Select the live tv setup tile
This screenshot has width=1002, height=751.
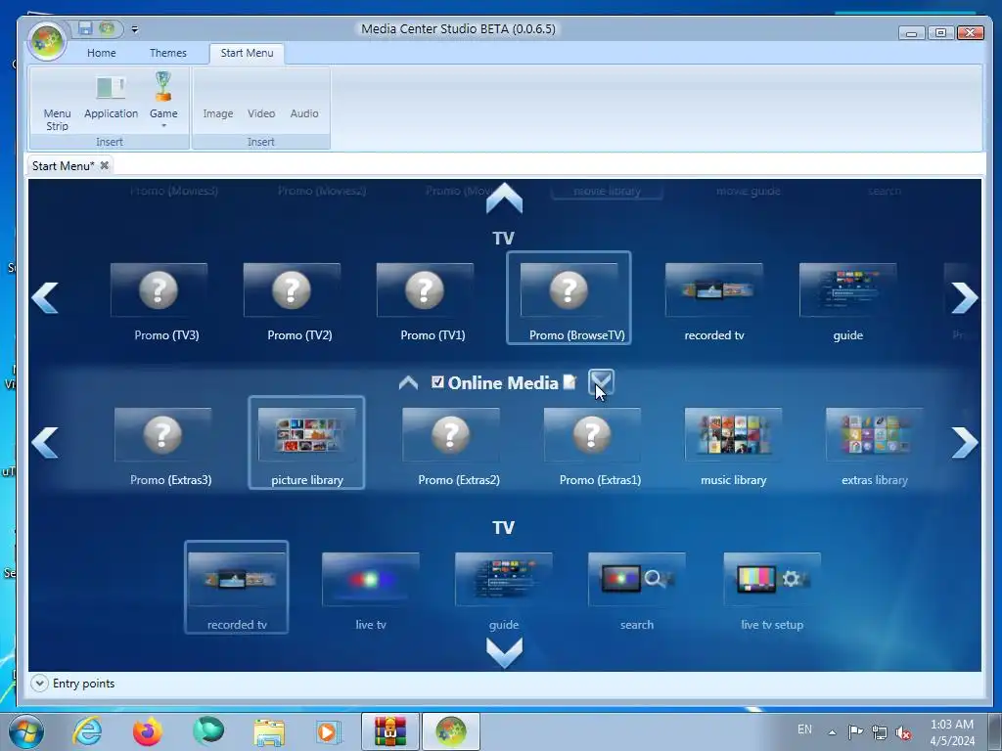click(x=772, y=590)
